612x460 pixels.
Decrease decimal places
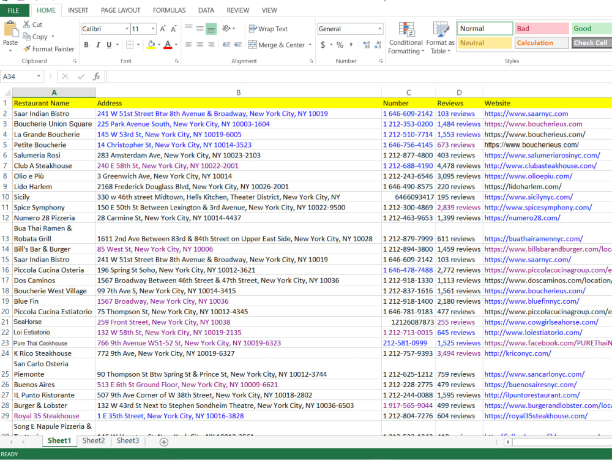(x=378, y=45)
